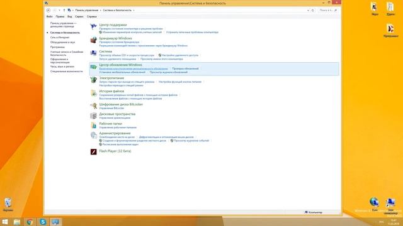Click the System computer icon

coord(94,53)
